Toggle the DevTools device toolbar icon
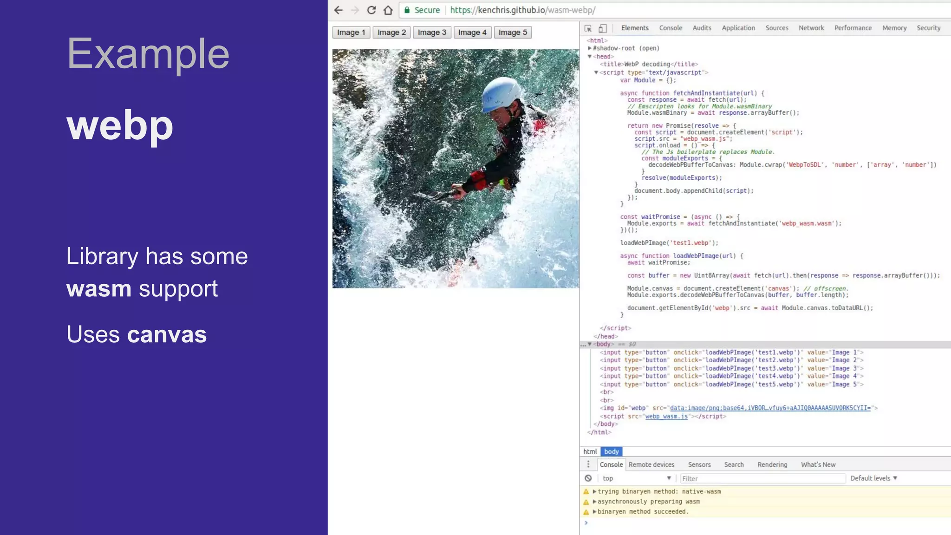Image resolution: width=951 pixels, height=535 pixels. point(603,28)
